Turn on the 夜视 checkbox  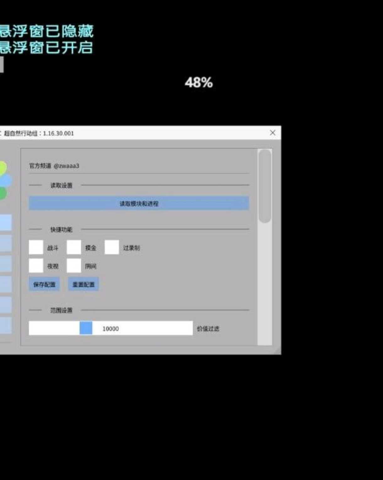36,266
